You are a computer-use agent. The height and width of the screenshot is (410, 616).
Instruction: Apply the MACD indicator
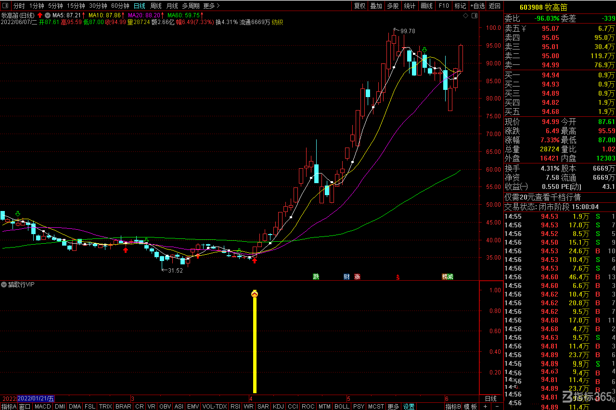[x=43, y=406]
